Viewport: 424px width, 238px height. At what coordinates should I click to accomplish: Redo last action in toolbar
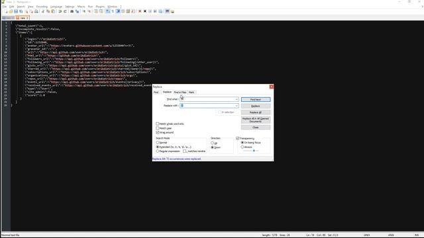point(65,11)
